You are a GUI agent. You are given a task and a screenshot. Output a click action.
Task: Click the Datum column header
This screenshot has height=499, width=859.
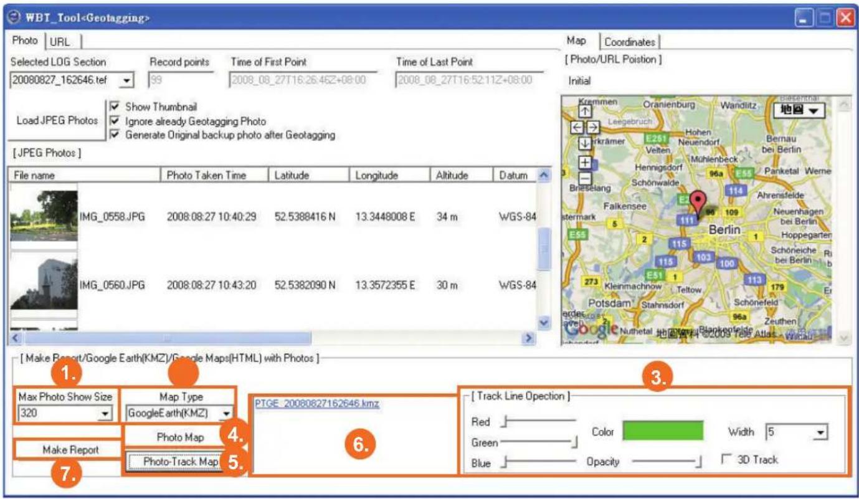point(515,176)
